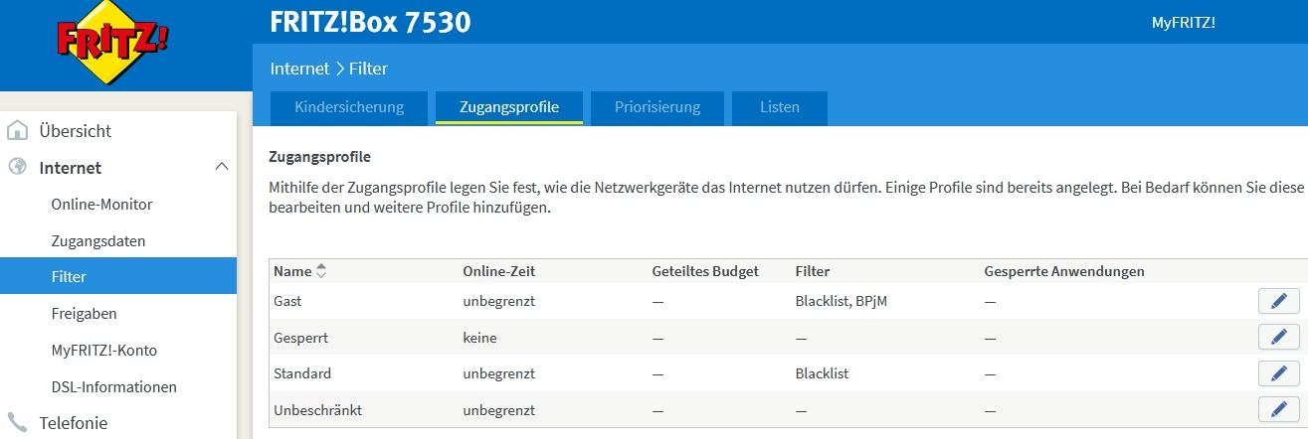Viewport: 1308px width, 439px height.
Task: Open the Kindersicherung tab
Action: pos(349,107)
